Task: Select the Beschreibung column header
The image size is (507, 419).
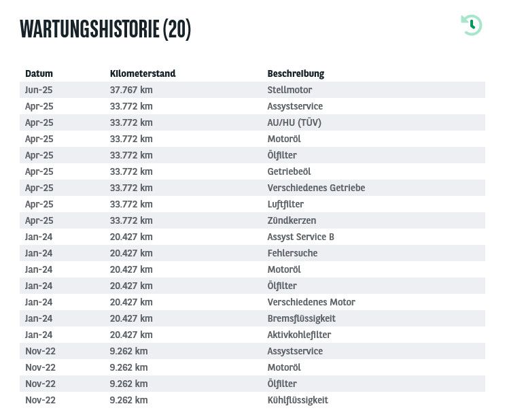Action: tap(296, 73)
